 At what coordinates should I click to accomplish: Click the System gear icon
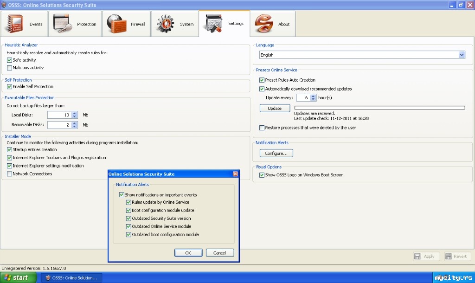[165, 24]
